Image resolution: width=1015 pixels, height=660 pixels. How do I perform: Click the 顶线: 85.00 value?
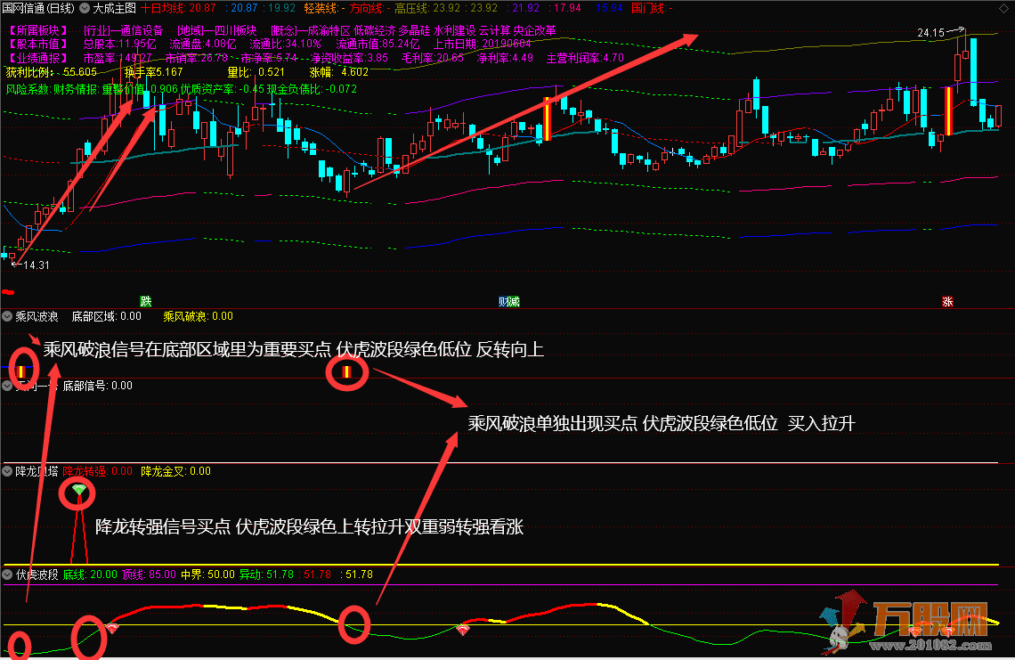(149, 574)
